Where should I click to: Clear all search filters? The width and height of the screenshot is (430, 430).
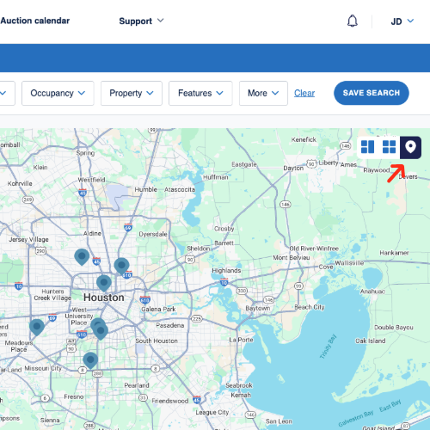(304, 93)
